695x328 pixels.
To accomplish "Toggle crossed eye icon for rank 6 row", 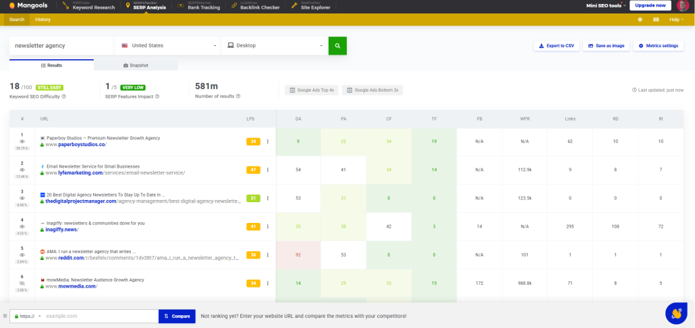I will tap(22, 283).
